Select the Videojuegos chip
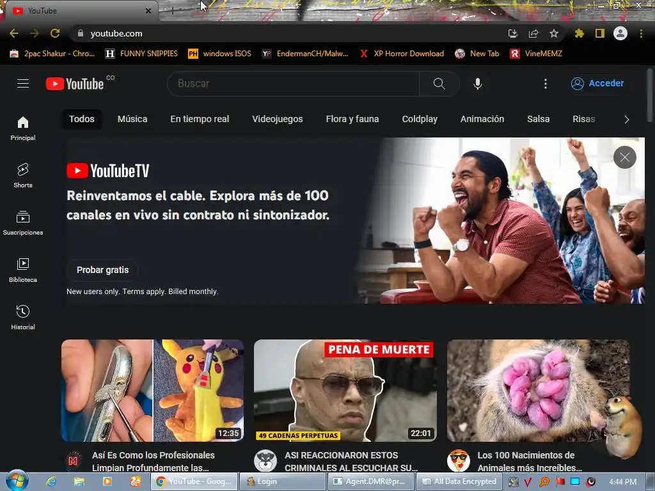Screen dimensions: 655x491 point(278,119)
